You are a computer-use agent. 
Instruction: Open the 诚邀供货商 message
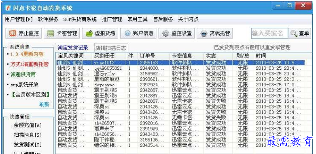click(23, 75)
